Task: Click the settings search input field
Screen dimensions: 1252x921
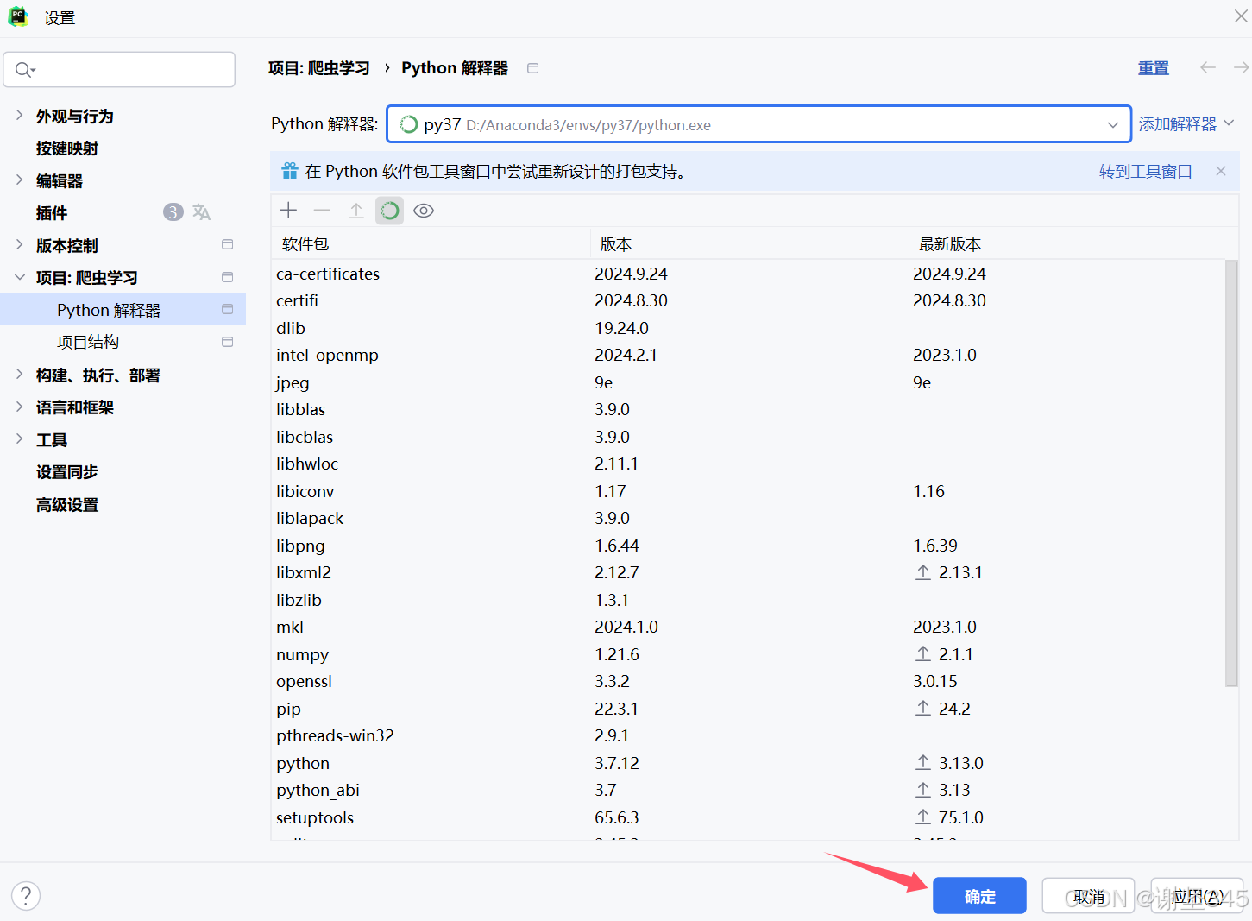Action: [x=119, y=70]
